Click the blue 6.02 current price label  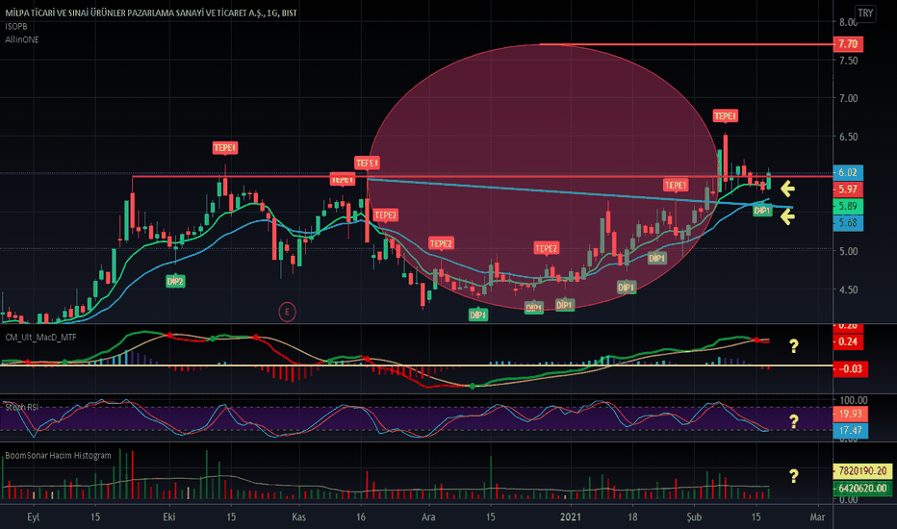848,172
